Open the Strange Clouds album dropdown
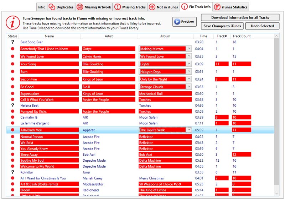This screenshot has height=199, width=285. click(x=189, y=87)
